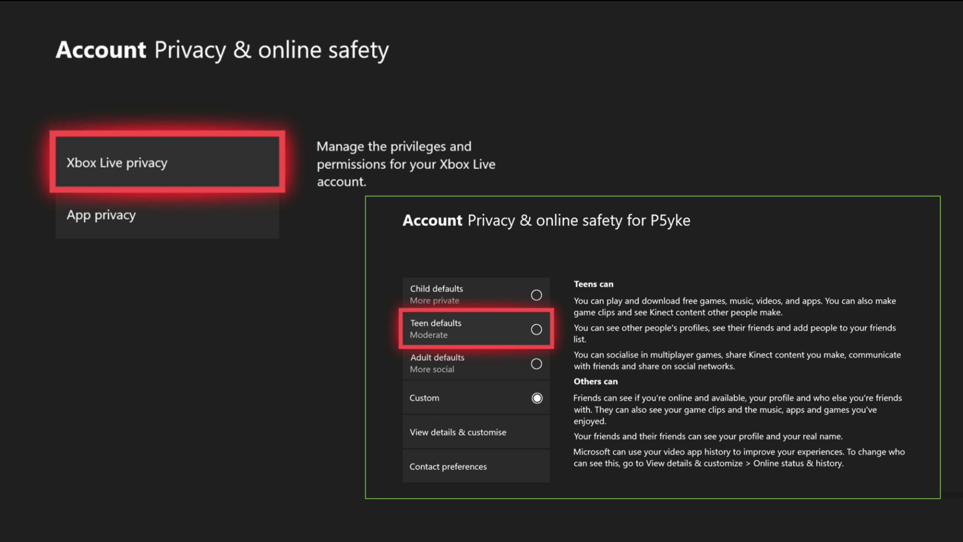Click the 'You can see other people's profiles' paragraph
This screenshot has width=963, height=542.
click(735, 333)
